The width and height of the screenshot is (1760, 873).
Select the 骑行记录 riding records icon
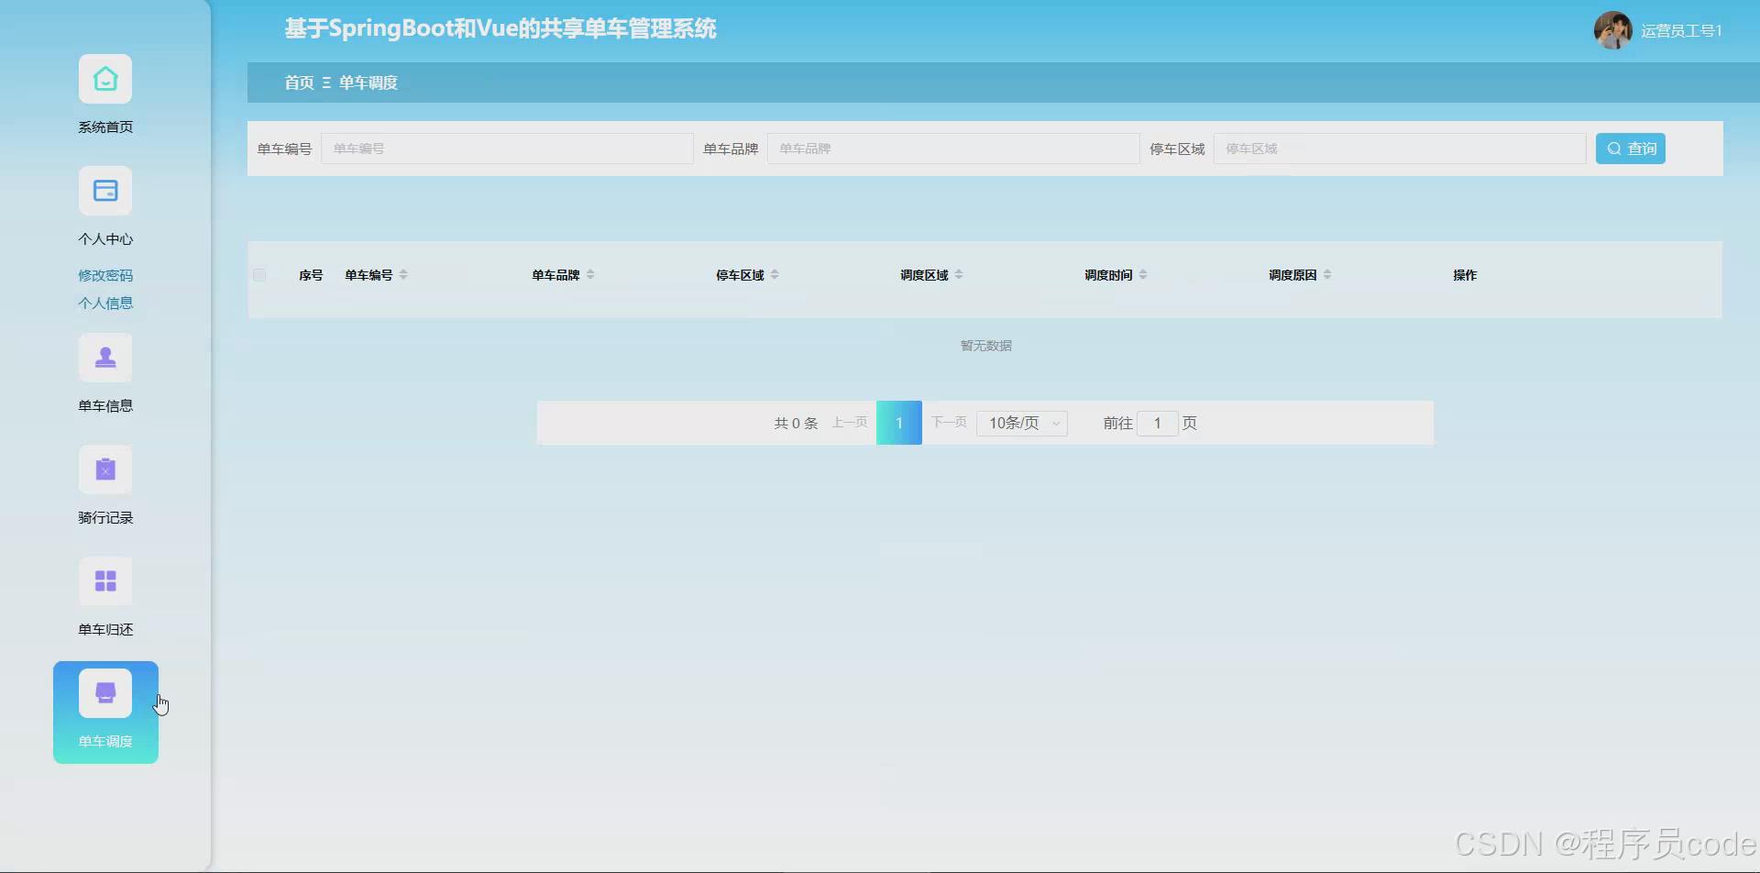click(104, 469)
